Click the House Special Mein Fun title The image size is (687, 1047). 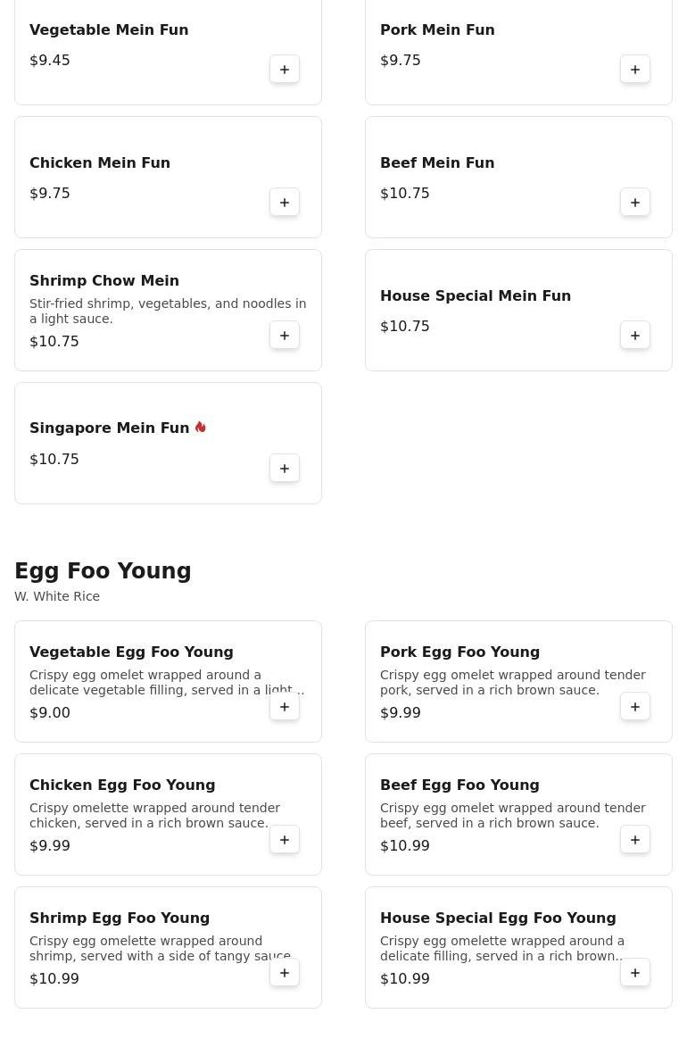476,295
